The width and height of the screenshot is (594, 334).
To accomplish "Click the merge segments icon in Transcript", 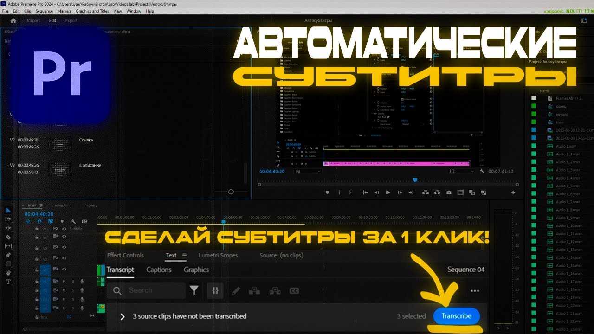I will tap(253, 291).
